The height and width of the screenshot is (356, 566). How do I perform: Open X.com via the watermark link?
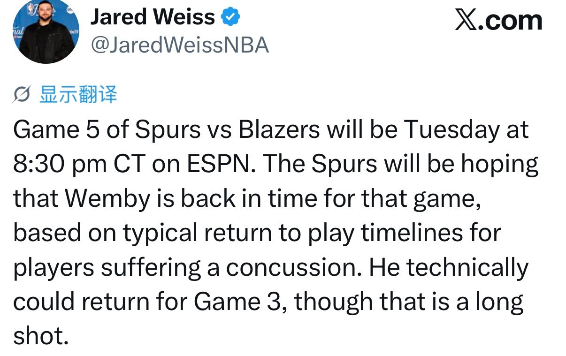(x=499, y=20)
